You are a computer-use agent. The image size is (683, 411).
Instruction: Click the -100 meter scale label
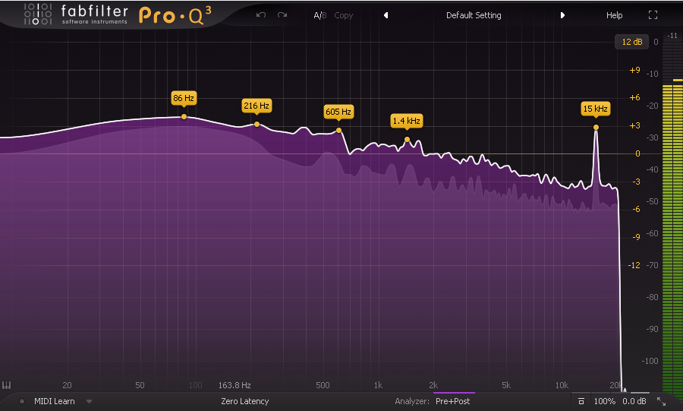tap(650, 361)
